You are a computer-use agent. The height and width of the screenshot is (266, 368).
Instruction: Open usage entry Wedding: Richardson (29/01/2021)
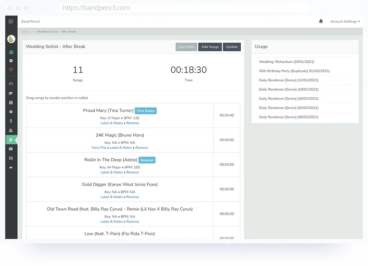point(287,62)
